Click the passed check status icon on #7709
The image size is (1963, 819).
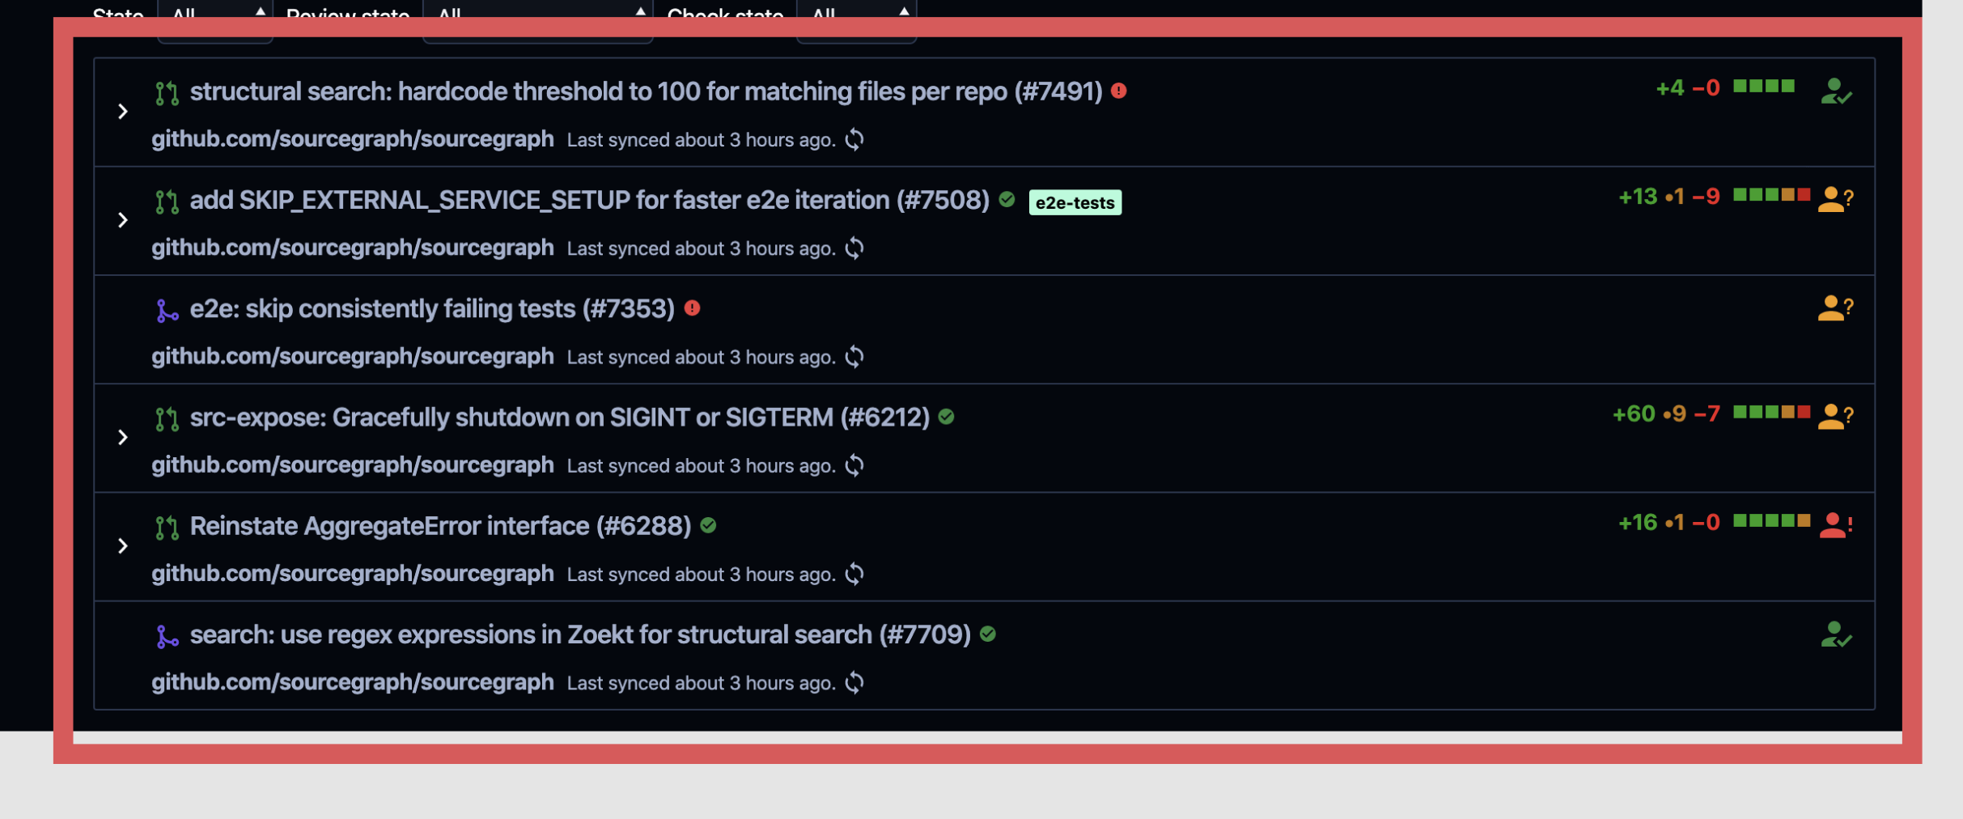click(987, 634)
